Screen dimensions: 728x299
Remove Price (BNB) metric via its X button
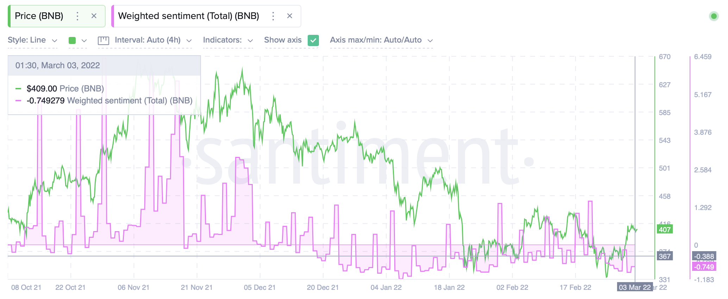pyautogui.click(x=94, y=16)
